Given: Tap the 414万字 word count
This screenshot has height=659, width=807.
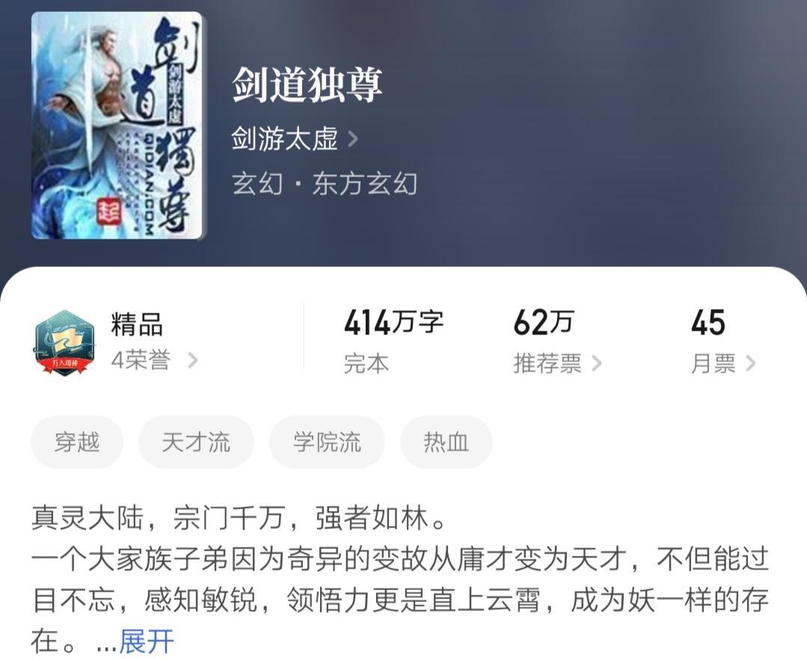Looking at the screenshot, I should coord(393,323).
